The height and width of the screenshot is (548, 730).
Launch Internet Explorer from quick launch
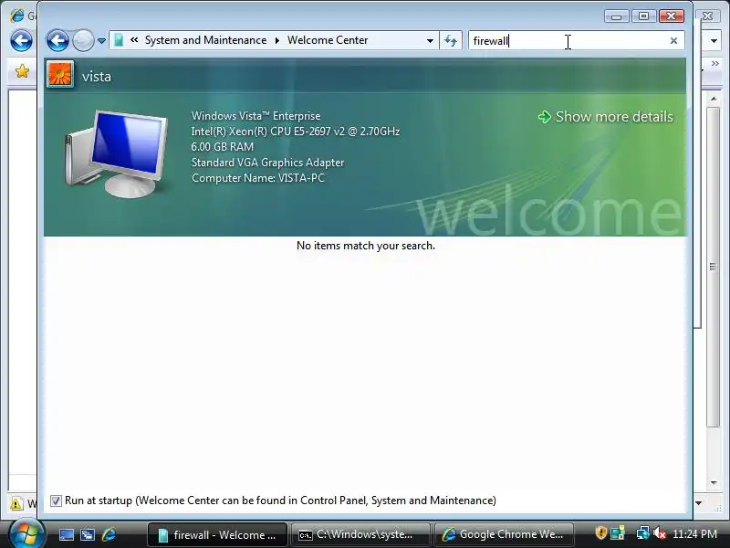pyautogui.click(x=109, y=534)
